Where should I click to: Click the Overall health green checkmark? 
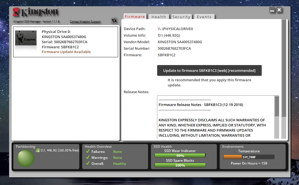88,163
